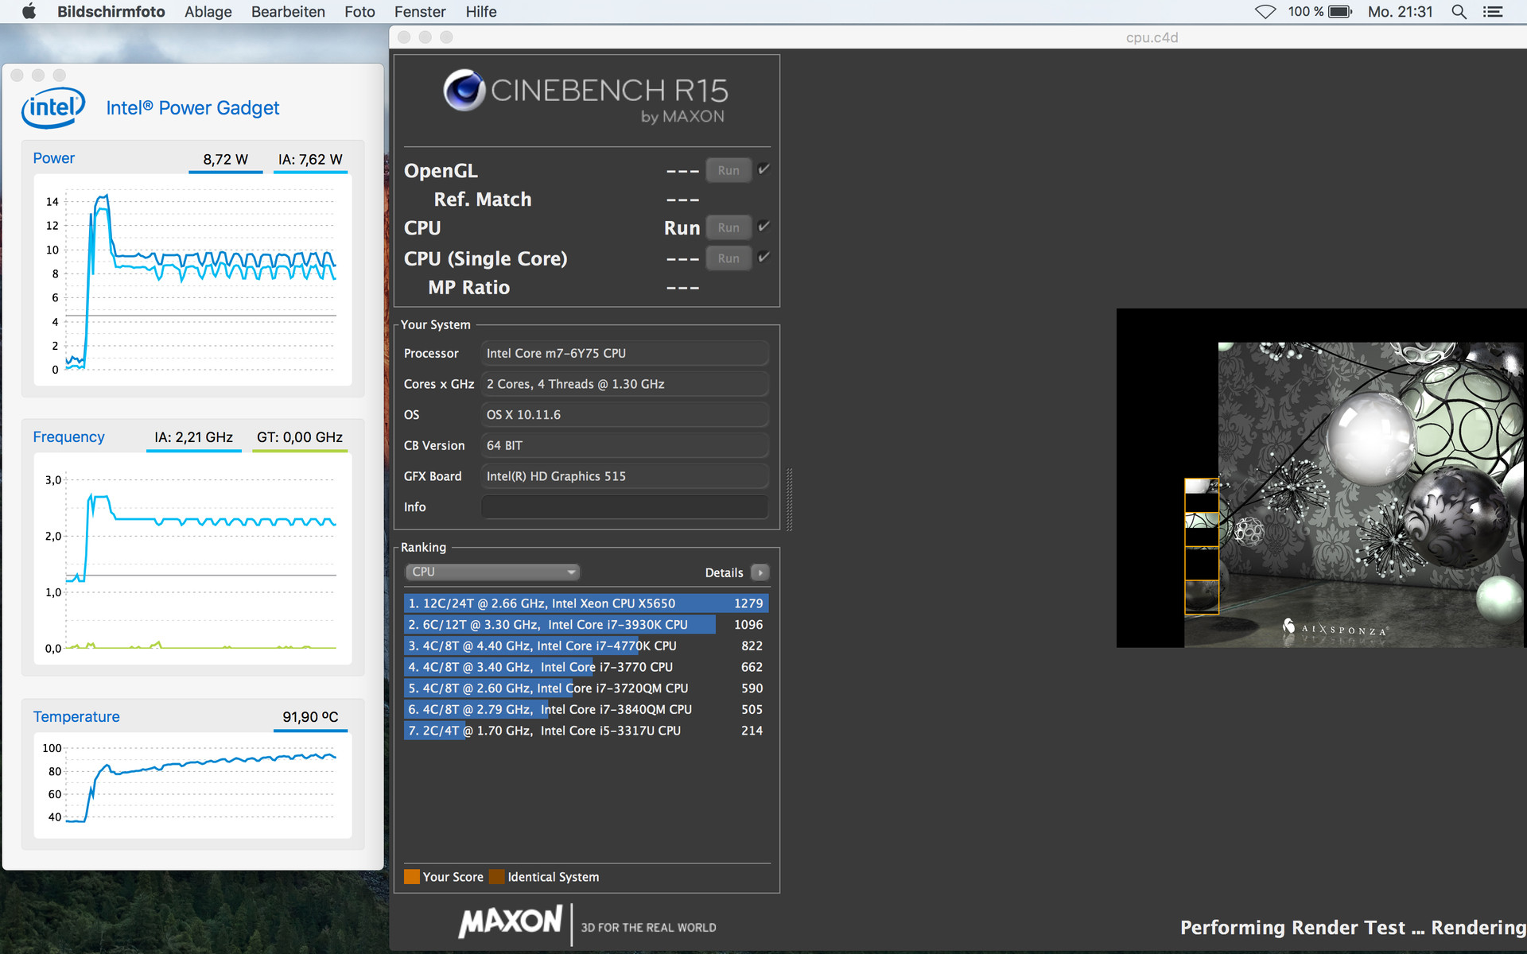The width and height of the screenshot is (1527, 954).
Task: Open Spotlight search in menu bar
Action: pos(1459,11)
